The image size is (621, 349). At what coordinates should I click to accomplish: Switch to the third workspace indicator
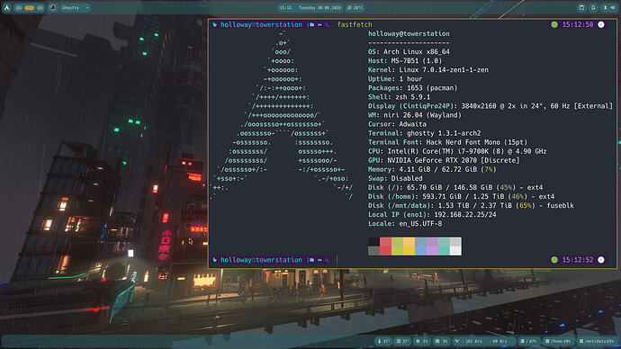[x=40, y=7]
